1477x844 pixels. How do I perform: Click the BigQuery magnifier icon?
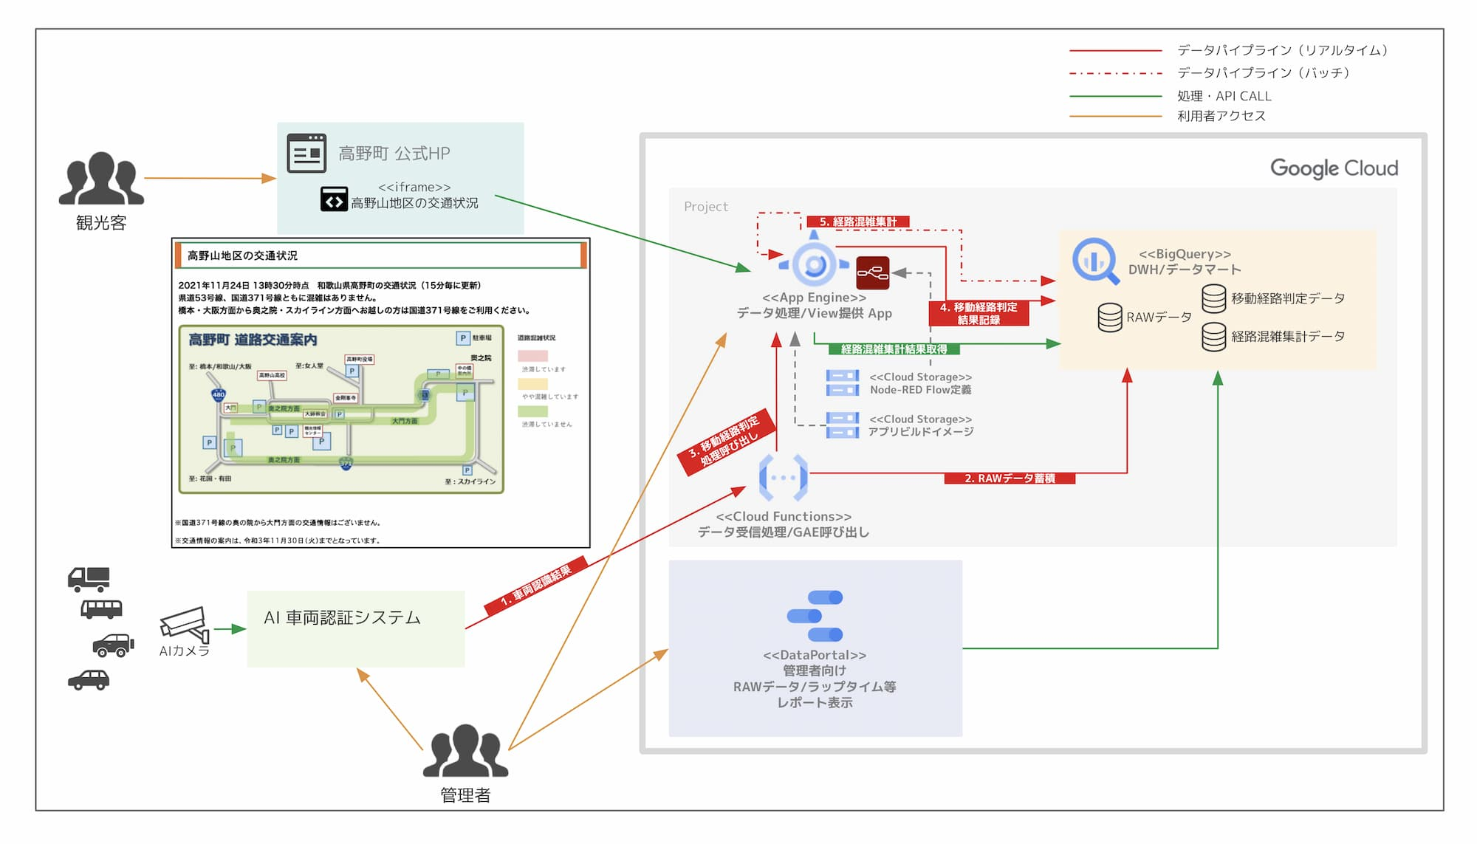coord(1096,261)
